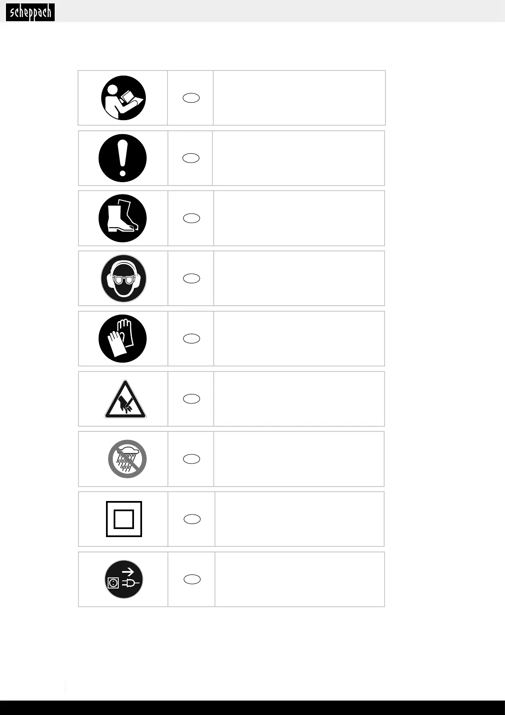Click the oval beside the read-manual symbol
This screenshot has height=715, width=505.
[191, 98]
